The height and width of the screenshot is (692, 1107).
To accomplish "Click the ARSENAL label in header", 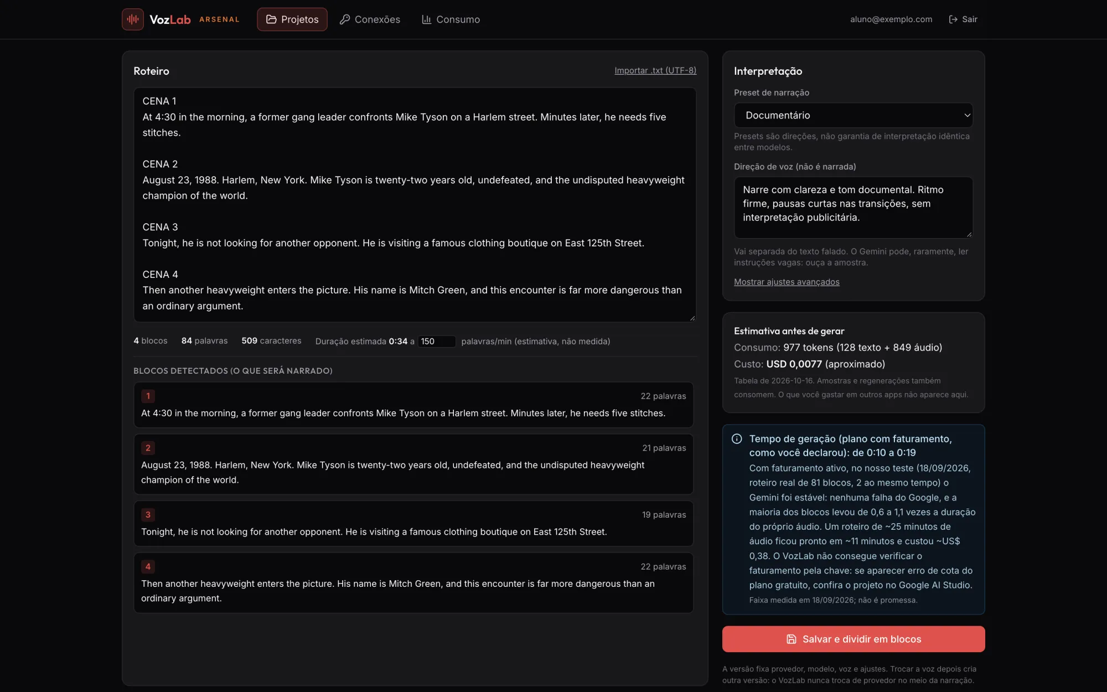I will pyautogui.click(x=219, y=19).
